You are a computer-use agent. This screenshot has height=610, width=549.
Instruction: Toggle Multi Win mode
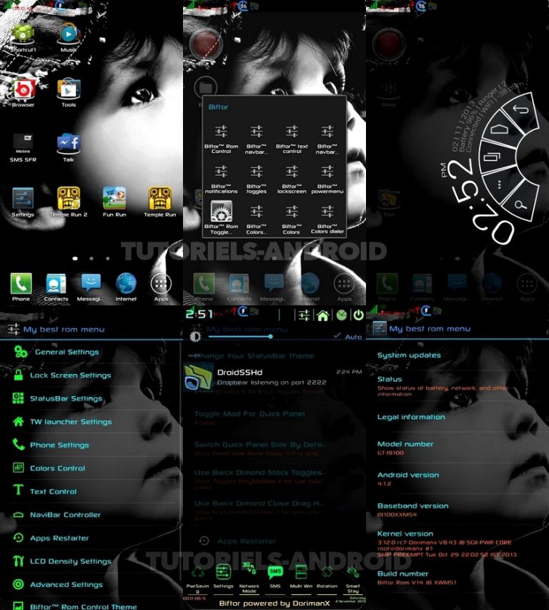point(301,572)
